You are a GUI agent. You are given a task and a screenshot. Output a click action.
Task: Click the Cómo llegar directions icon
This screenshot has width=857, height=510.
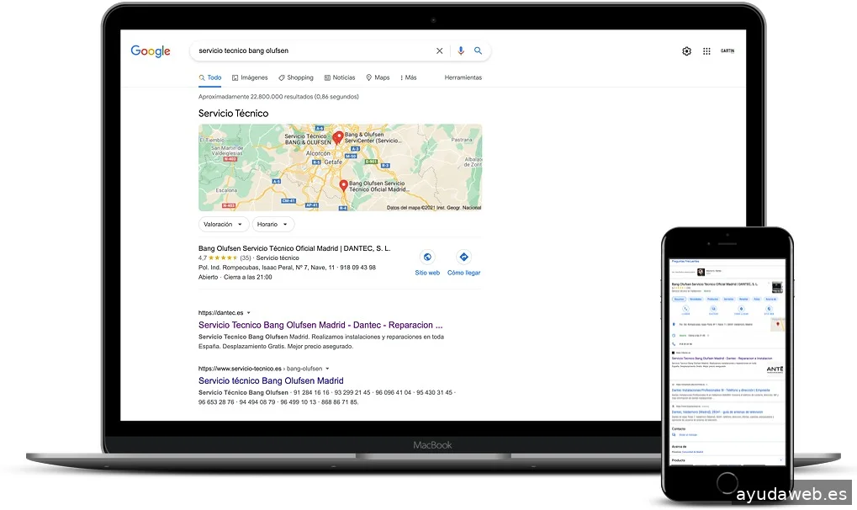tap(463, 258)
